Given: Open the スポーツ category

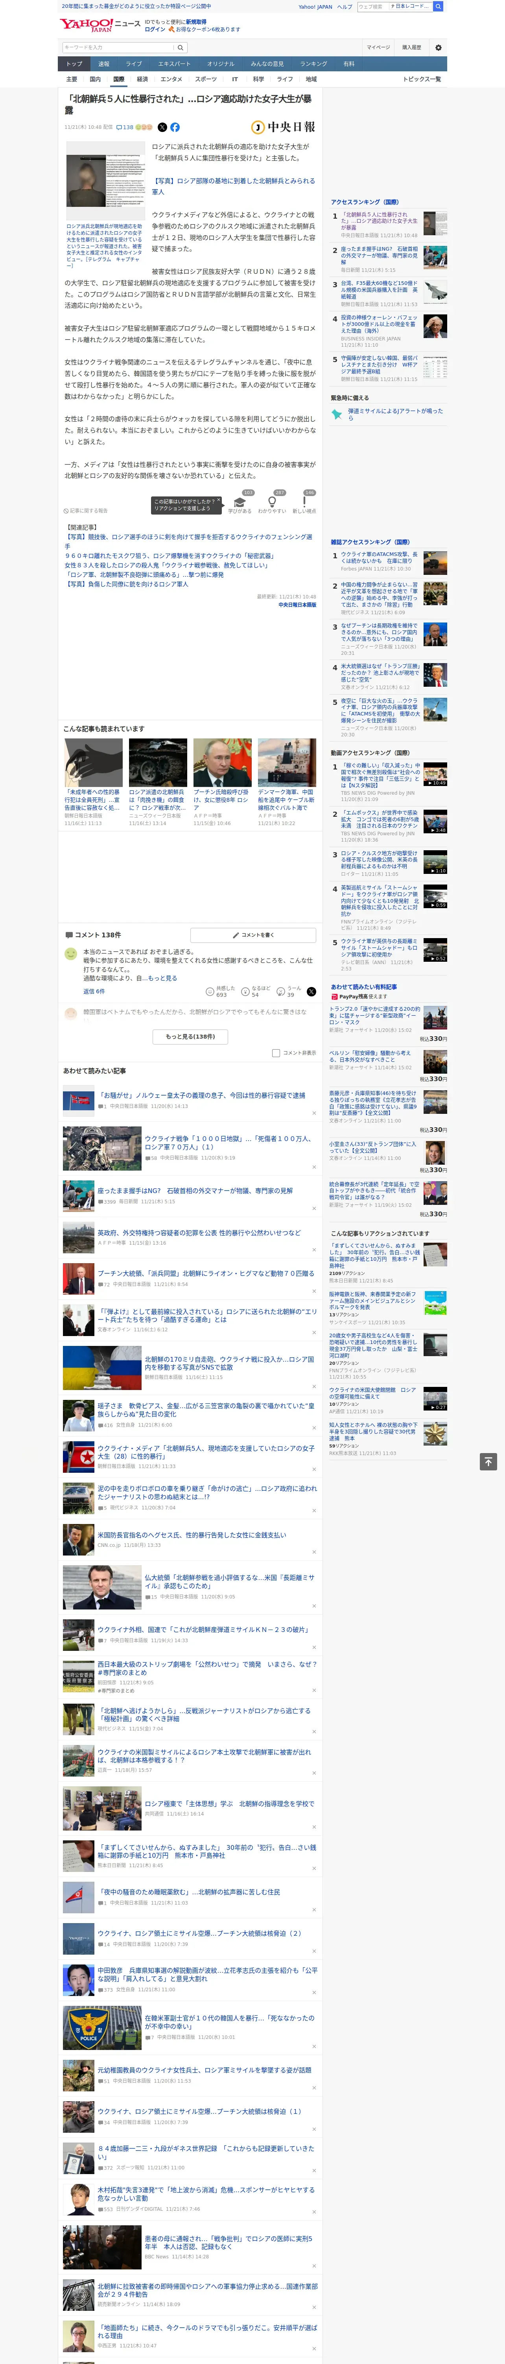Looking at the screenshot, I should pos(206,80).
